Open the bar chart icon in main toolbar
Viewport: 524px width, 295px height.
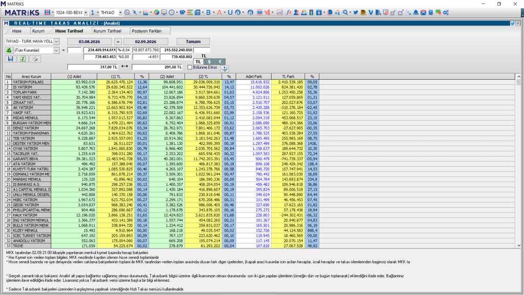(145, 12)
